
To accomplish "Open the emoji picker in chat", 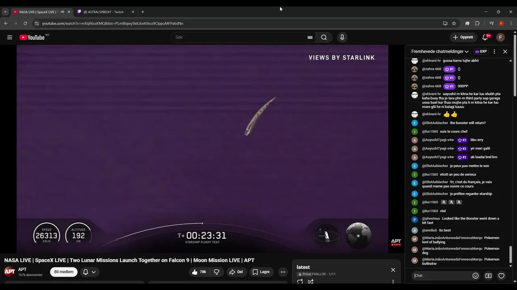I will [x=475, y=275].
